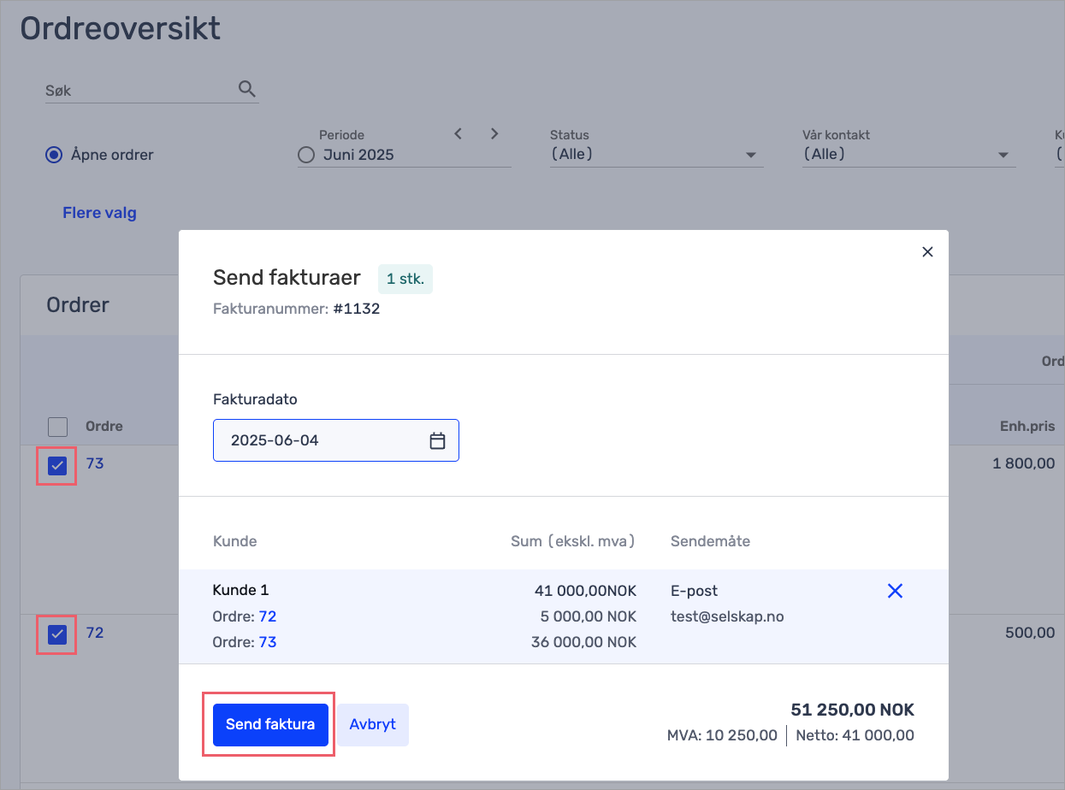Uncheck the checkbox for order 73
Viewport: 1065px width, 790px height.
[x=57, y=466]
